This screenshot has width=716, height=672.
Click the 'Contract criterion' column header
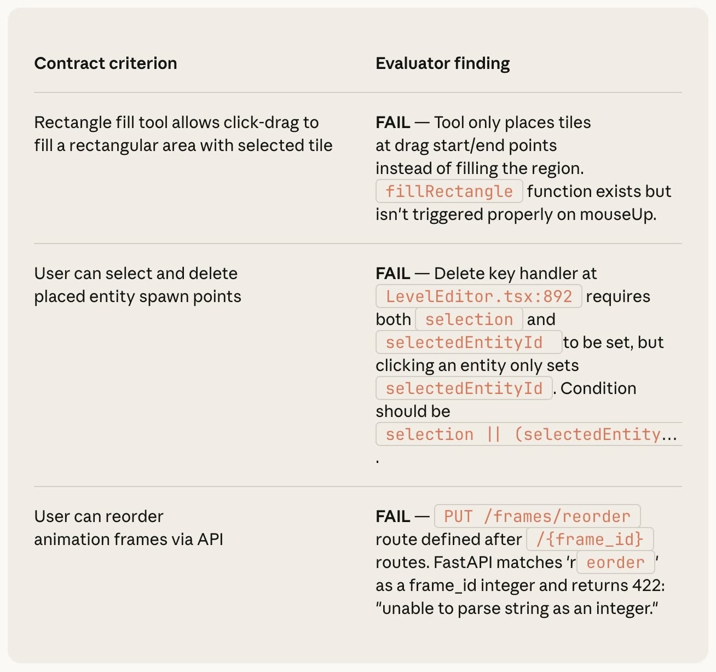106,63
